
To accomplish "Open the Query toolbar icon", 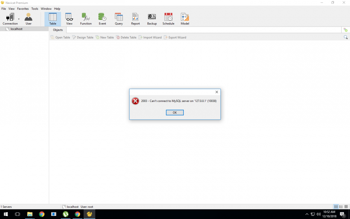I will point(119,19).
